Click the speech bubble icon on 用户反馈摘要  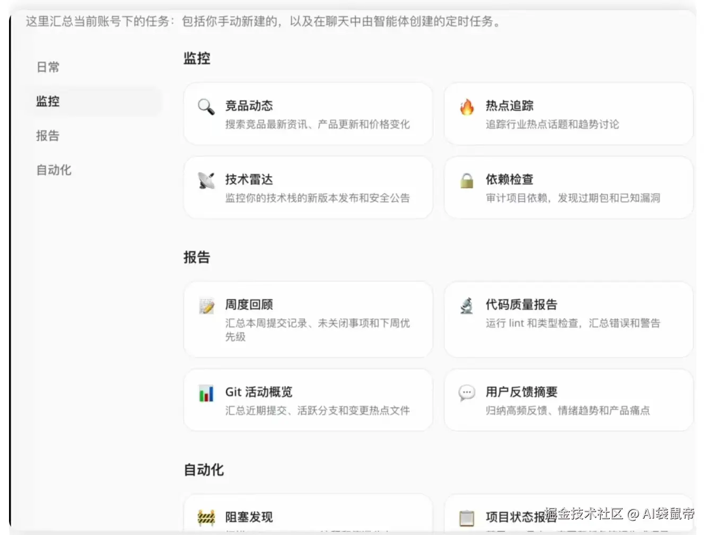pos(467,392)
